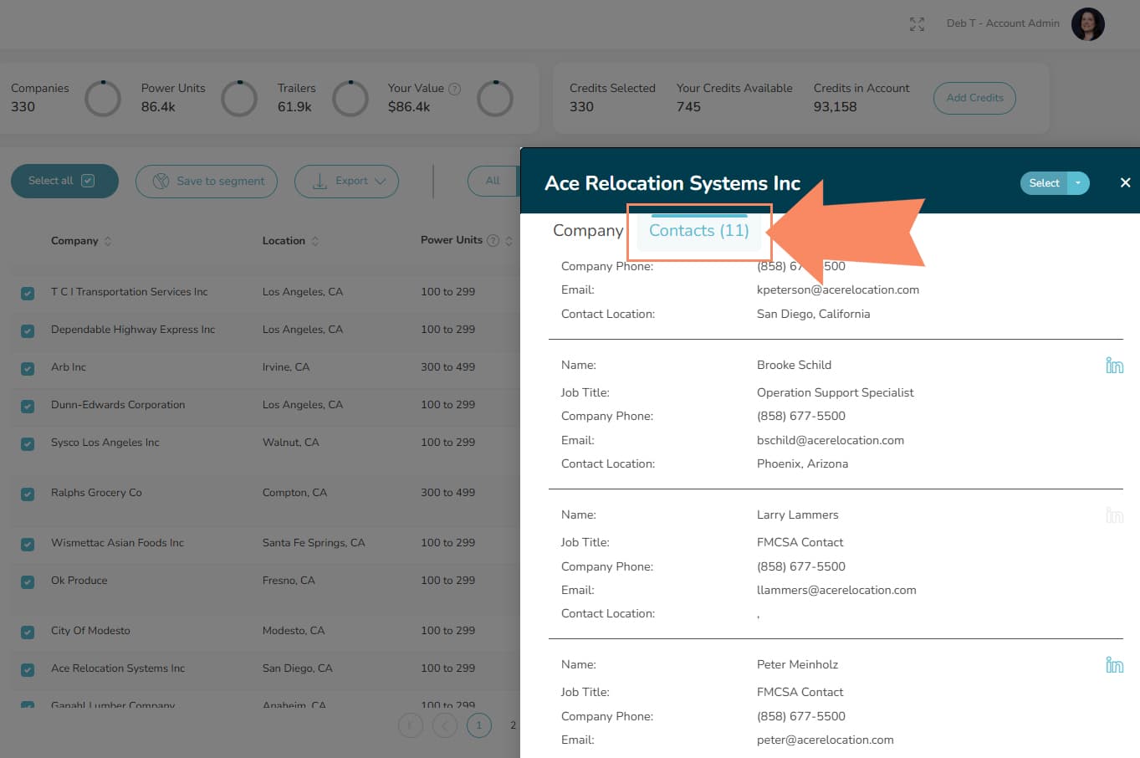
Task: Toggle Ace Relocation Systems Inc row checkbox
Action: pos(28,669)
